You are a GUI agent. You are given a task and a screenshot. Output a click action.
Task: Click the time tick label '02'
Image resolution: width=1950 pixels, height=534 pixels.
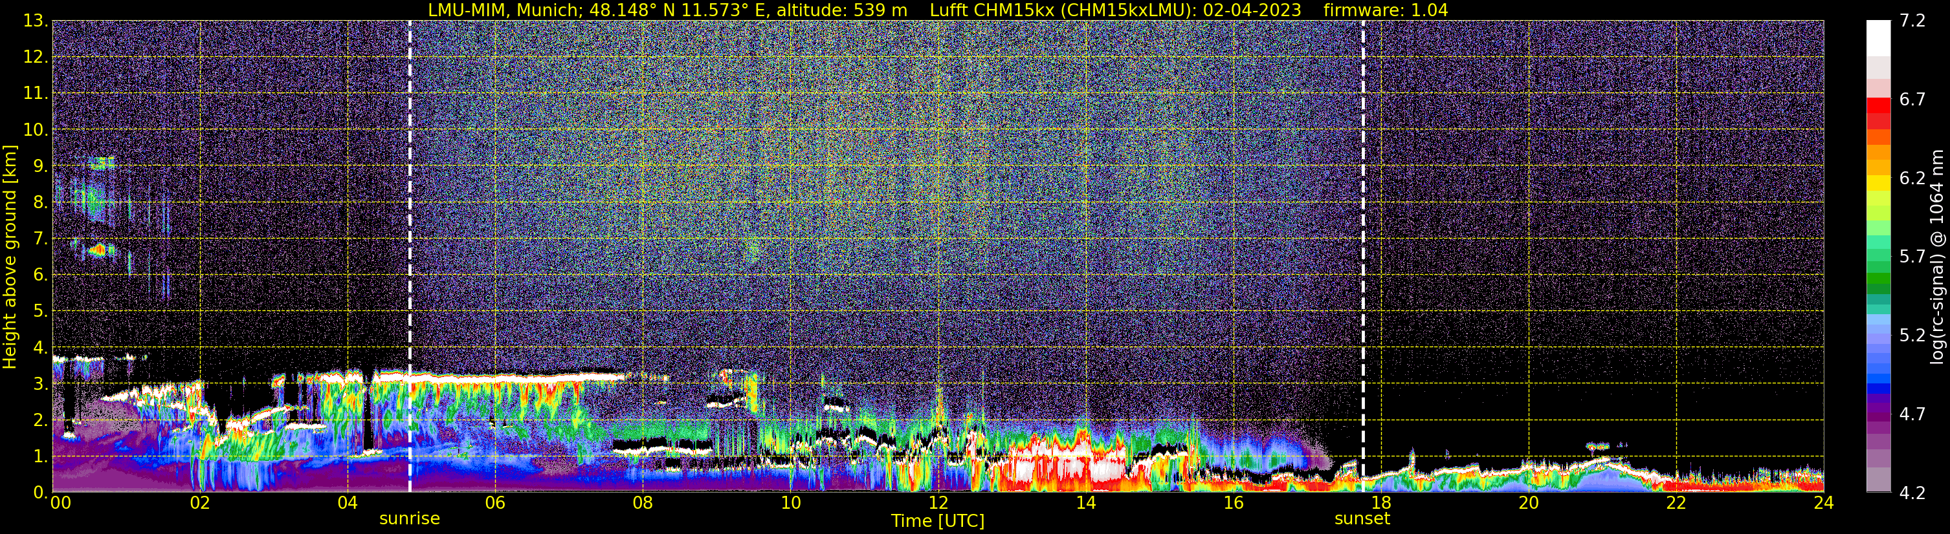tap(199, 503)
